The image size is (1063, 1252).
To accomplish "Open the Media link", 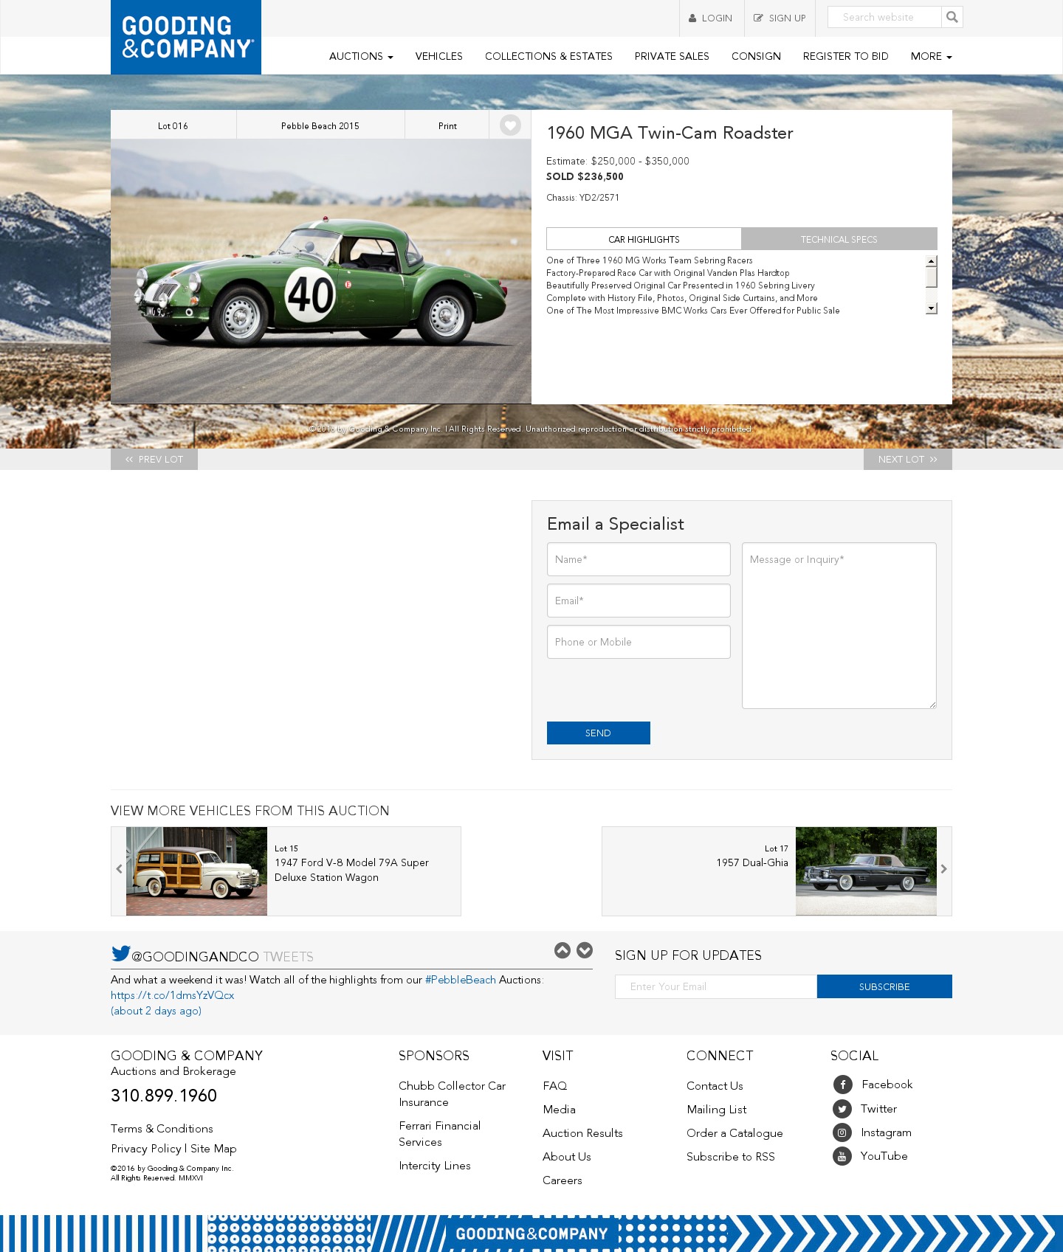I will point(559,1110).
